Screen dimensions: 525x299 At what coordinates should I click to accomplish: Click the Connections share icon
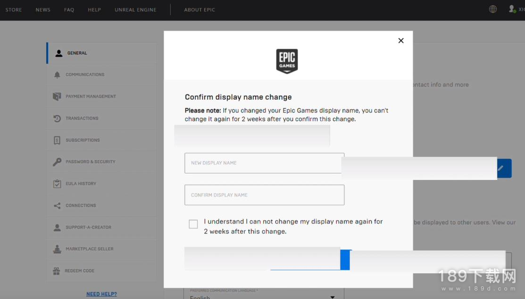[x=57, y=205]
